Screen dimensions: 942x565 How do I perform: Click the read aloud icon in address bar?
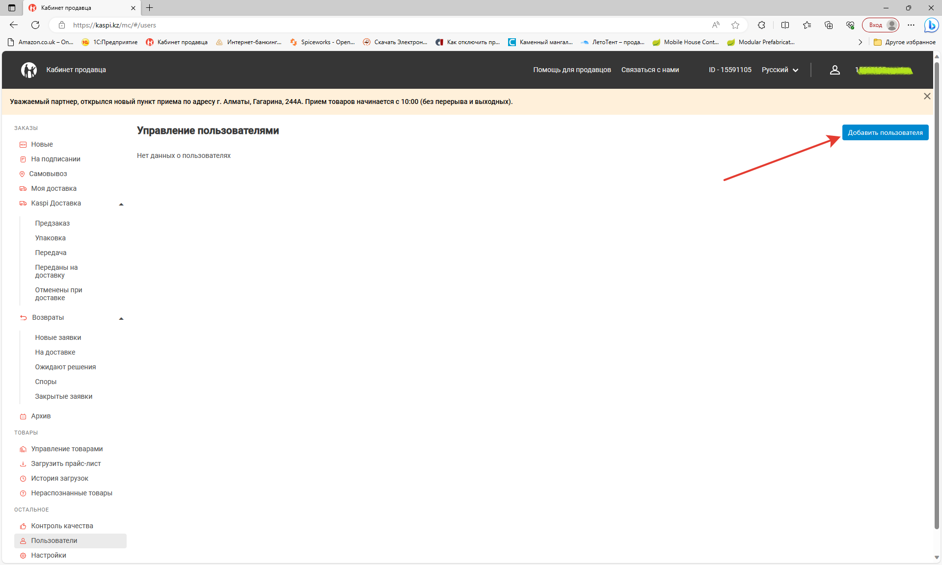pos(716,25)
